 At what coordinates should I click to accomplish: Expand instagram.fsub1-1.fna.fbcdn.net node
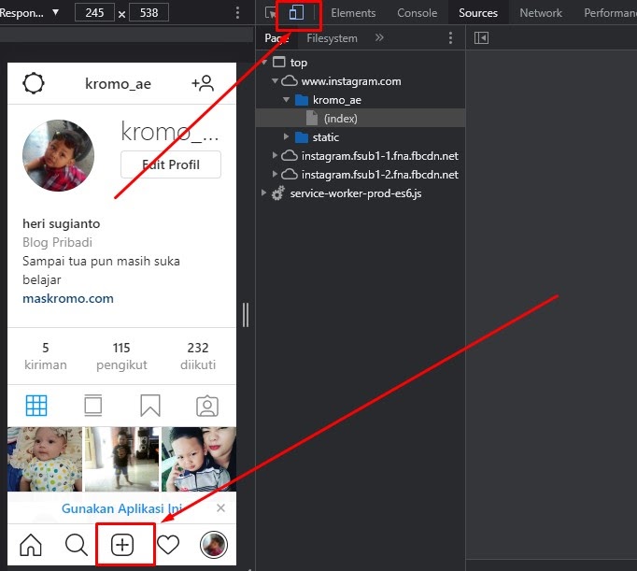[275, 156]
